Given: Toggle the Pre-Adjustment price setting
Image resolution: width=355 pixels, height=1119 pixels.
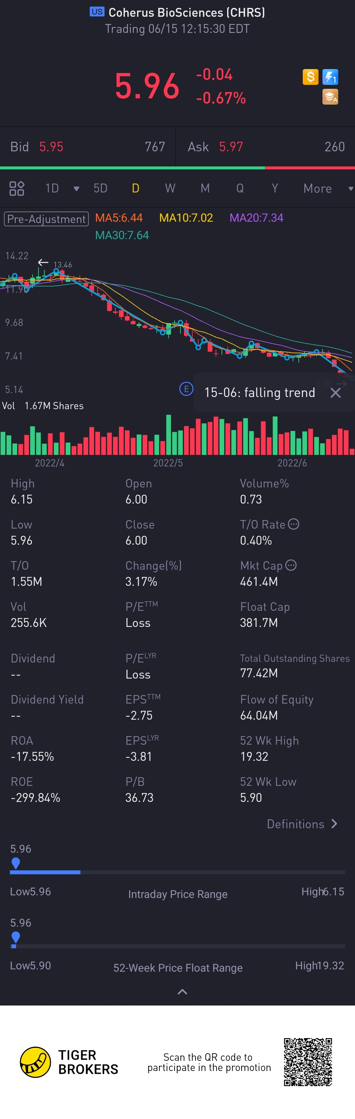Looking at the screenshot, I should tap(46, 219).
